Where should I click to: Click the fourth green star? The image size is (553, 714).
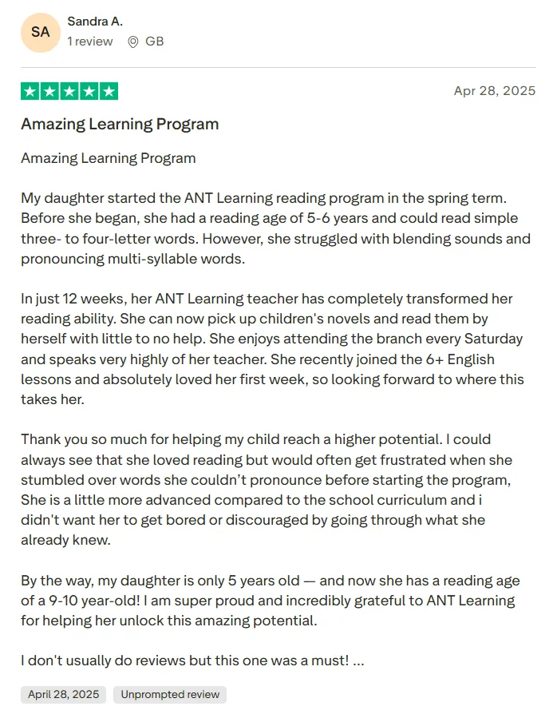pyautogui.click(x=89, y=91)
